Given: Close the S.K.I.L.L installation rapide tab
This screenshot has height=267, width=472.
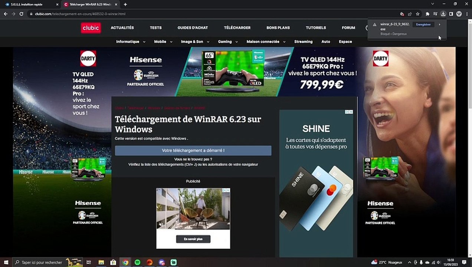Looking at the screenshot, I should 57,4.
